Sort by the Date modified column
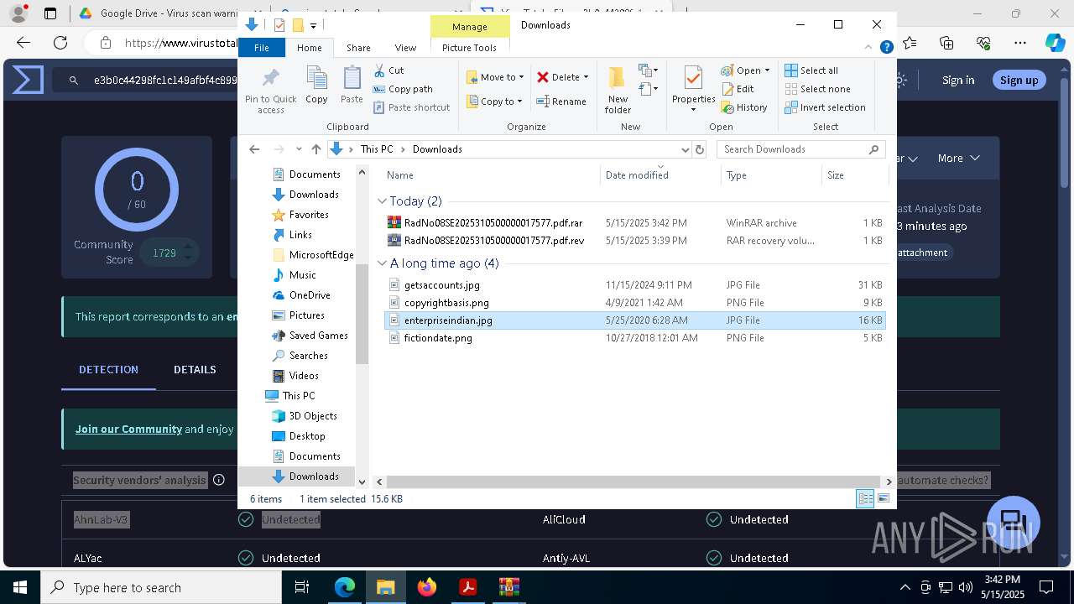The width and height of the screenshot is (1074, 604). pyautogui.click(x=660, y=175)
